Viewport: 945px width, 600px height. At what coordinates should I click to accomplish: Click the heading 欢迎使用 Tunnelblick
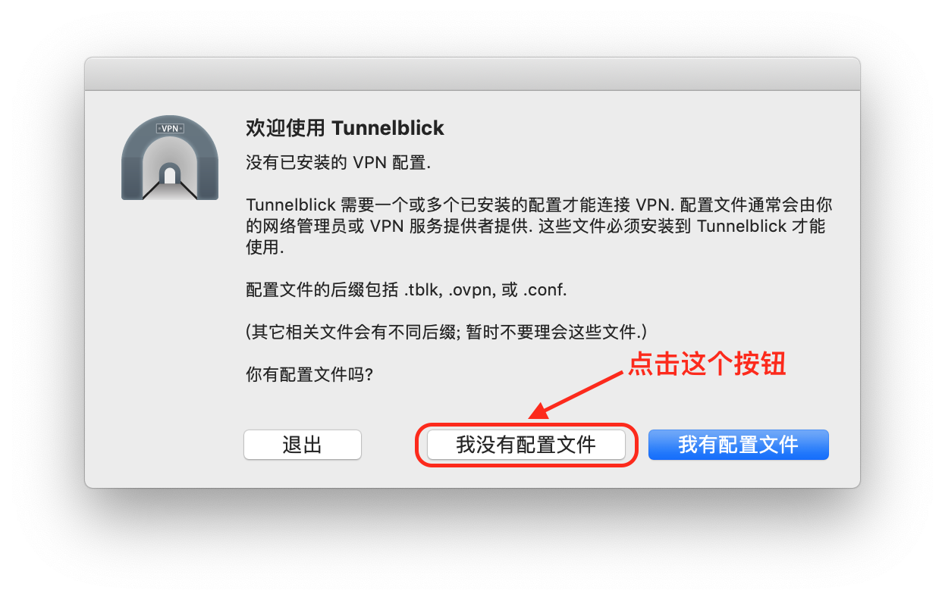tap(345, 128)
